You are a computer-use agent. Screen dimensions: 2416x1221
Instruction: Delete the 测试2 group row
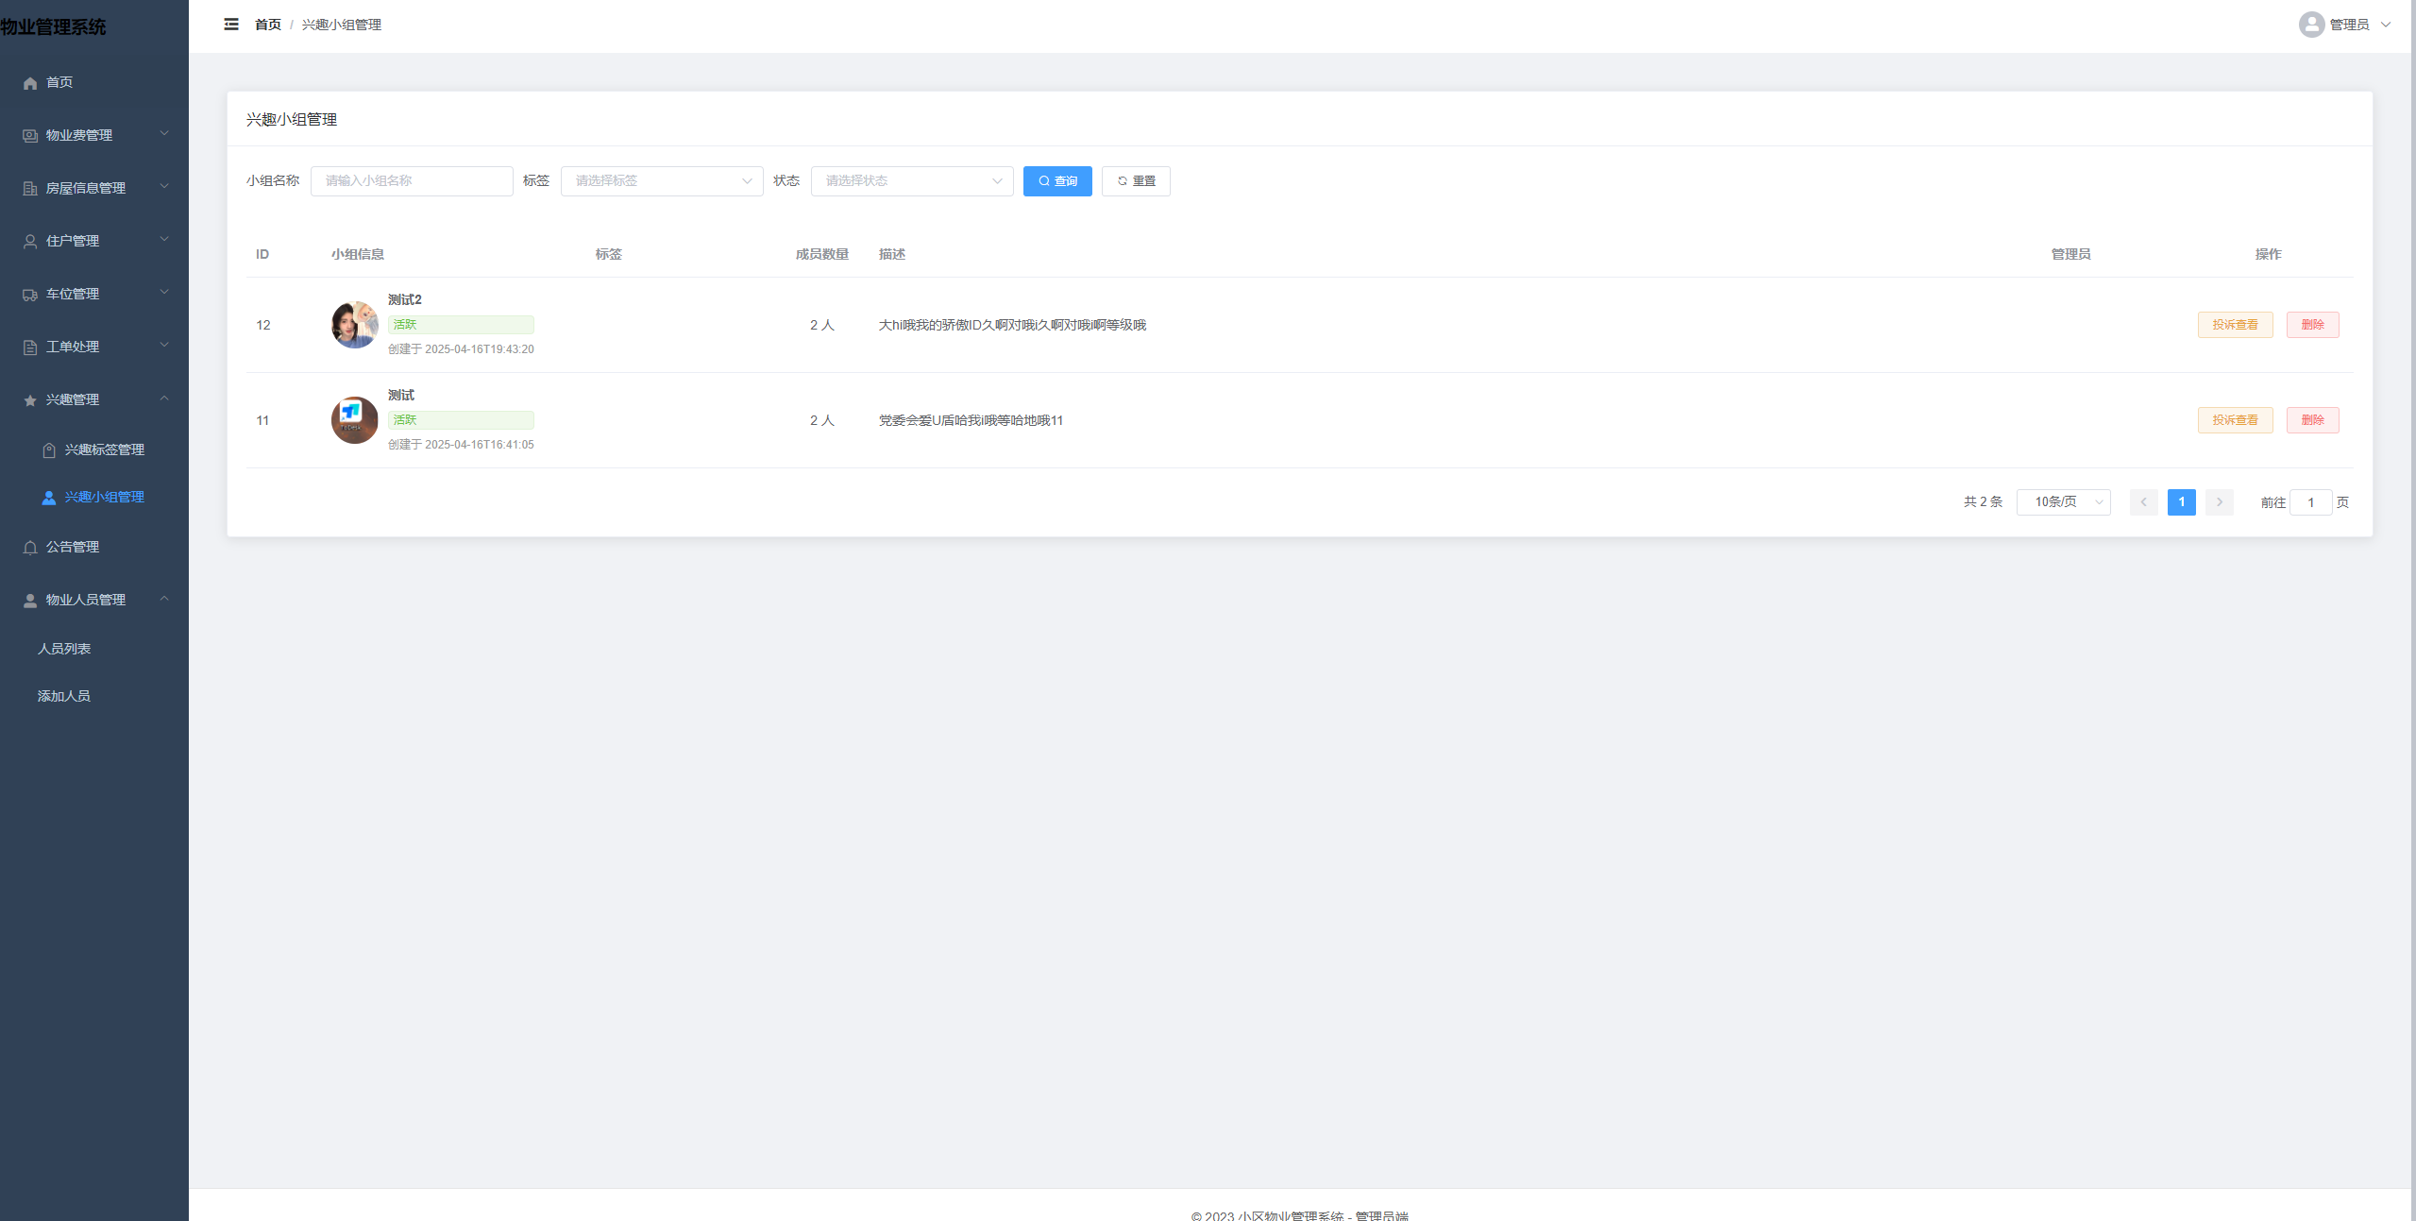[2311, 325]
